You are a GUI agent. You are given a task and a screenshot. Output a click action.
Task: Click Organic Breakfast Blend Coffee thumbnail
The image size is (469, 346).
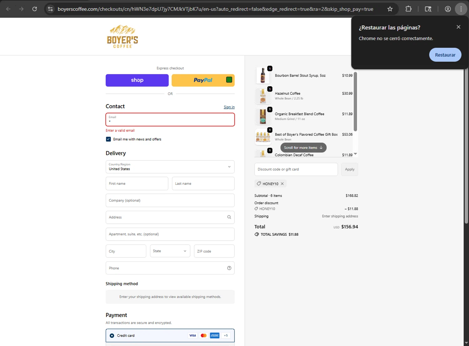[x=263, y=117]
